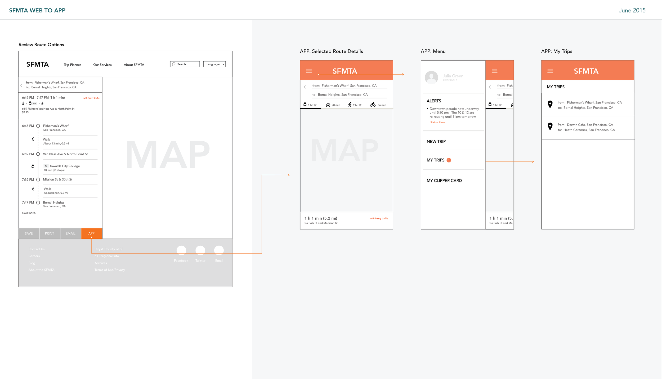Screen dimensions: 662x379
Task: Select the bicycle tab showing 56 min
Action: (378, 105)
